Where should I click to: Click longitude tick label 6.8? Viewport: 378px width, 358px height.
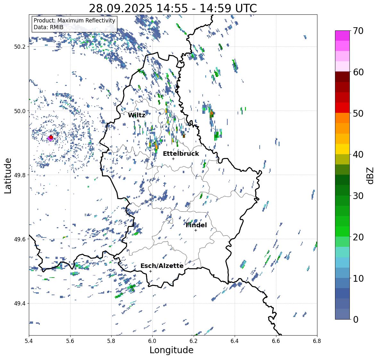tap(317, 341)
